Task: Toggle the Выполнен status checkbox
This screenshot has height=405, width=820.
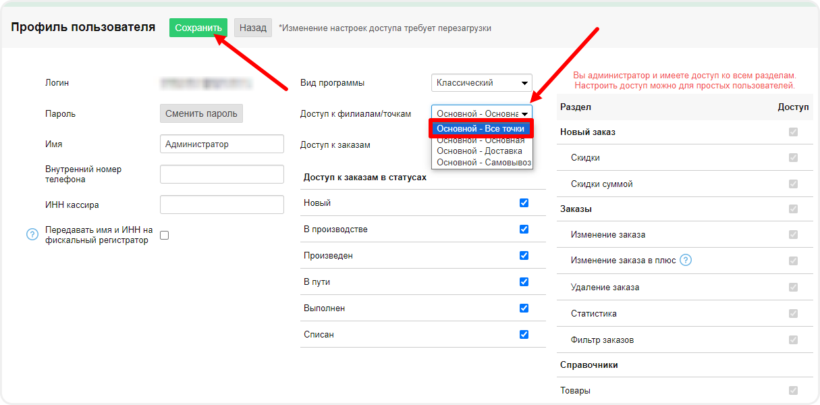Action: [524, 308]
